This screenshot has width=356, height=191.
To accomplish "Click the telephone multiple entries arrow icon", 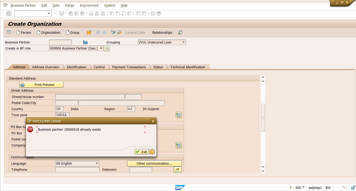I will point(178,170).
